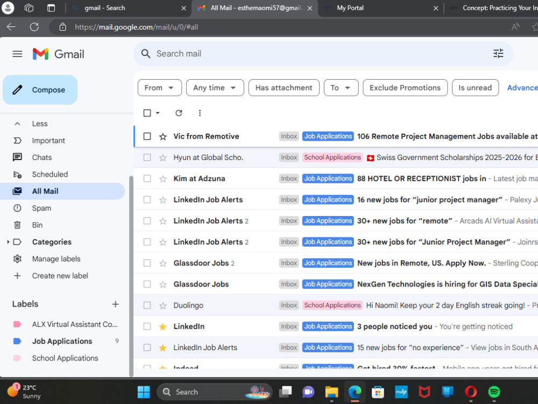This screenshot has width=538, height=404.
Task: Star the Kim at Adzuna email
Action: [x=163, y=179]
